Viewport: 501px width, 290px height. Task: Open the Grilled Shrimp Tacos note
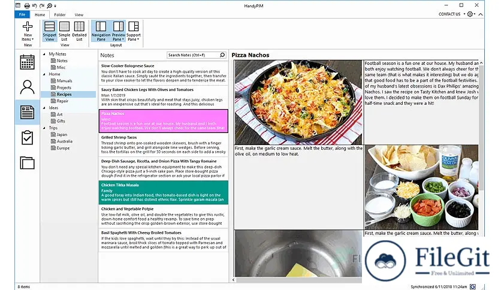click(164, 144)
